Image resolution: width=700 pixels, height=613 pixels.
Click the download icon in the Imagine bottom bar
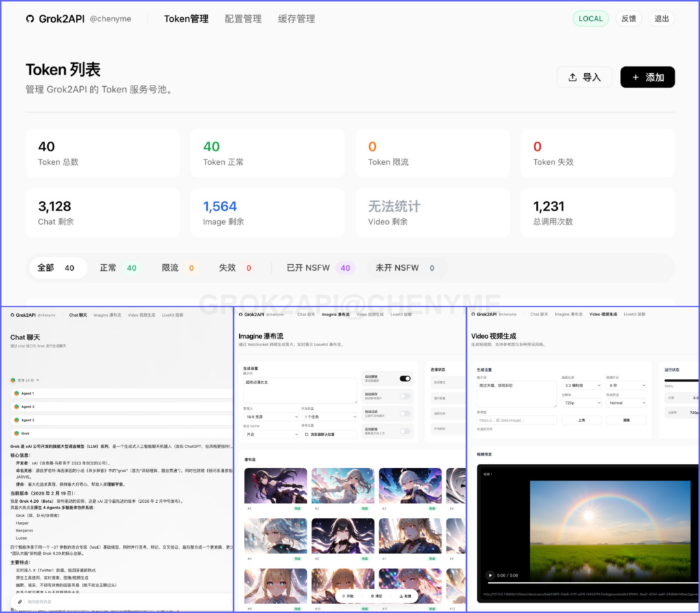tap(401, 596)
